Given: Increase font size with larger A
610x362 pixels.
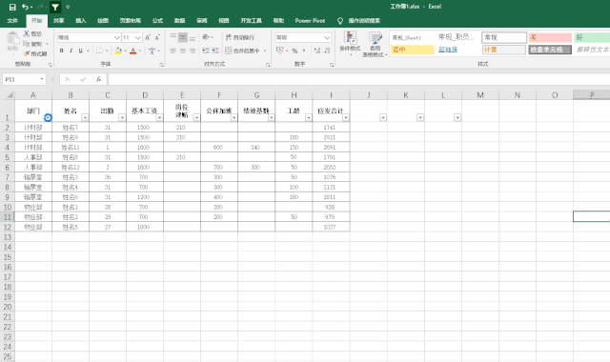Looking at the screenshot, I should [148, 37].
